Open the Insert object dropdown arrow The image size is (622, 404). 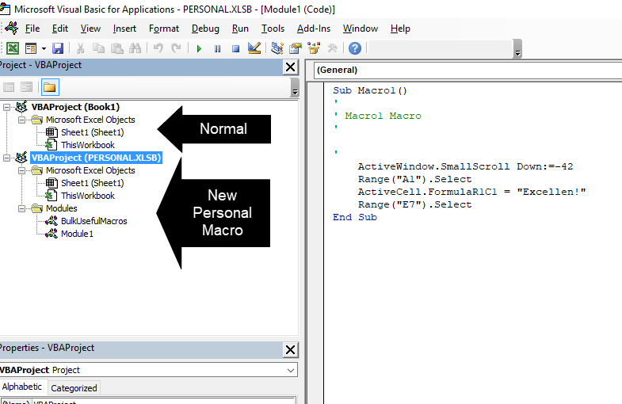coord(44,49)
